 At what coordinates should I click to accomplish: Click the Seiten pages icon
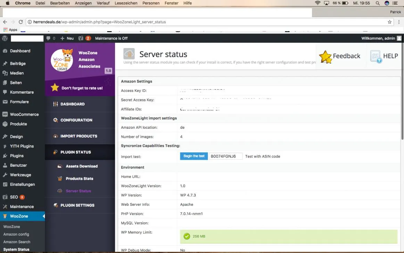[5, 82]
